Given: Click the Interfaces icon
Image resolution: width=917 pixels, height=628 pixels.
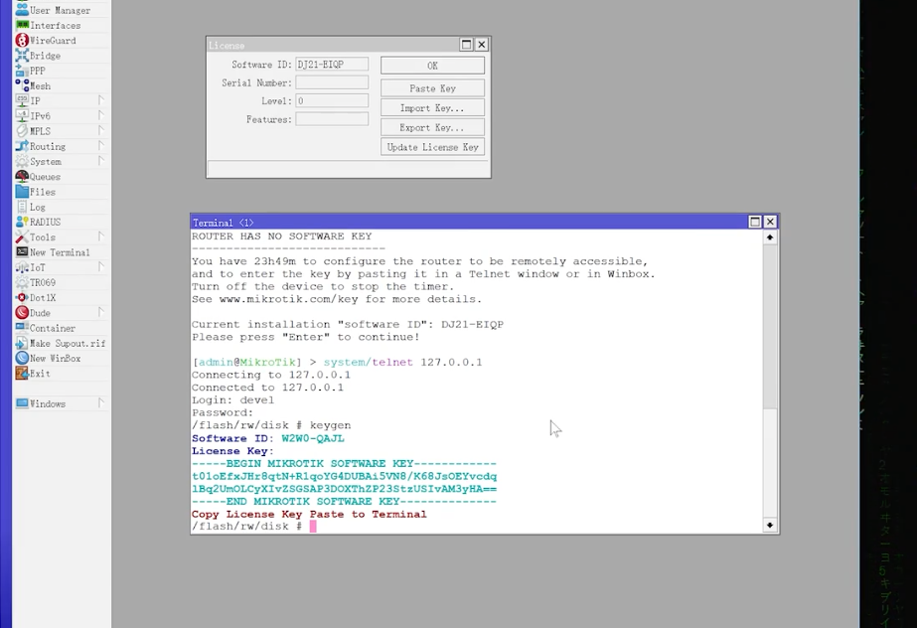Looking at the screenshot, I should (x=22, y=25).
